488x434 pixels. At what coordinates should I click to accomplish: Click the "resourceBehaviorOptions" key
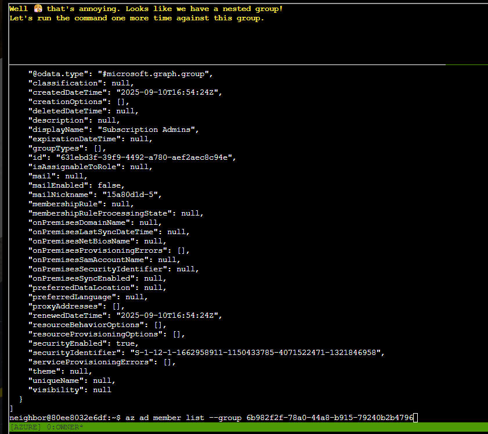[86, 325]
